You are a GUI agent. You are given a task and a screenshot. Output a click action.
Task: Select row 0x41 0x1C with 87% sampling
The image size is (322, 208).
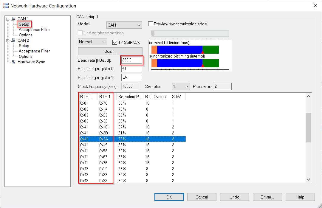pyautogui.click(x=133, y=127)
